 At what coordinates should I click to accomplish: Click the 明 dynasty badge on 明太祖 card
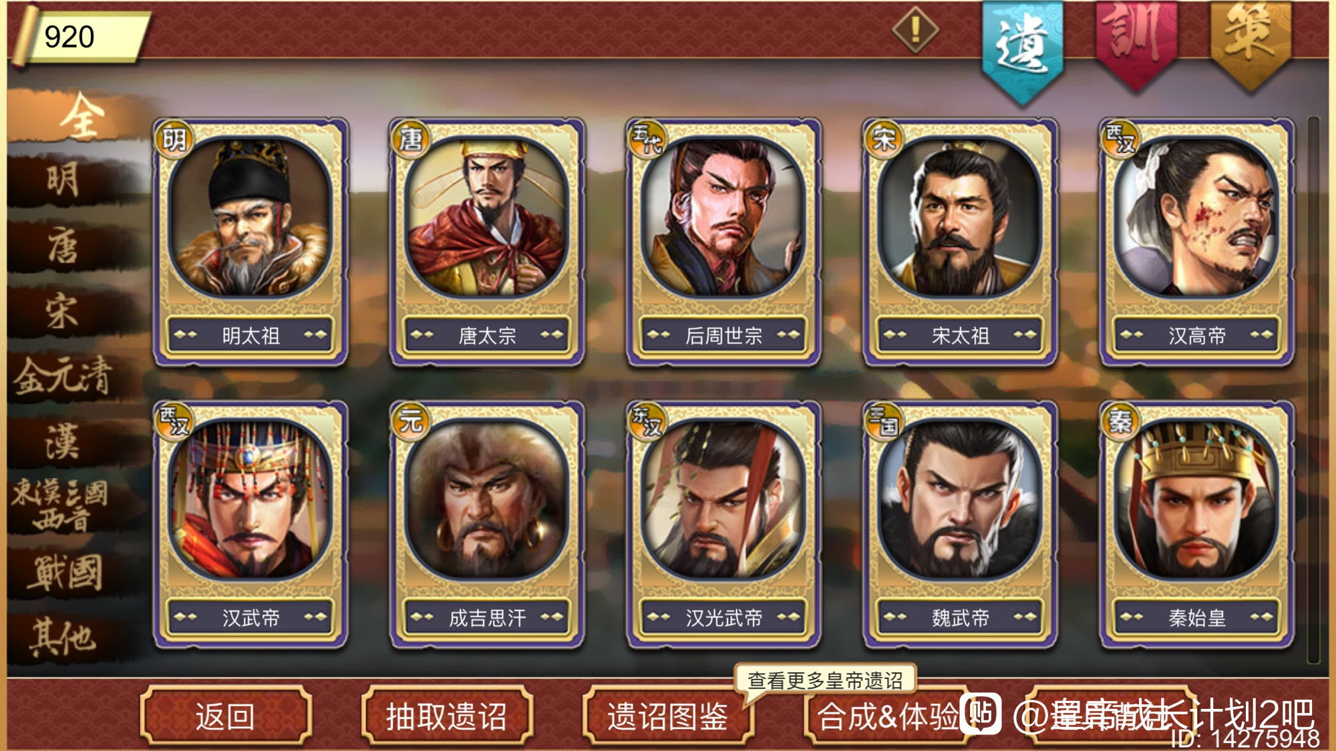coord(174,140)
